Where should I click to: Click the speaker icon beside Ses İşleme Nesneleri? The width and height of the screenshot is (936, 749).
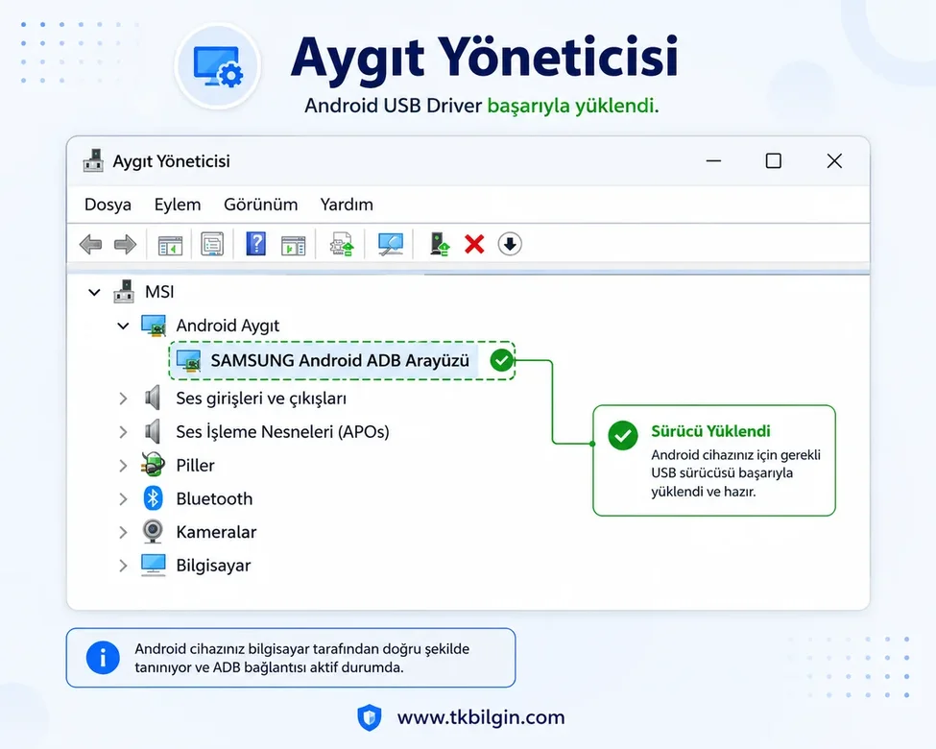(153, 431)
